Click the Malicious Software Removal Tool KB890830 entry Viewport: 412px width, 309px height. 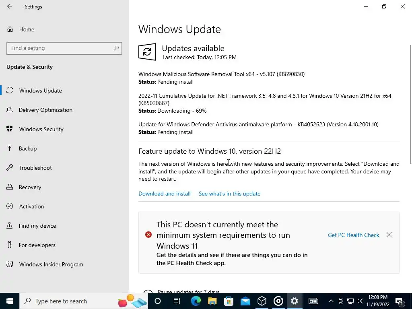coord(222,78)
